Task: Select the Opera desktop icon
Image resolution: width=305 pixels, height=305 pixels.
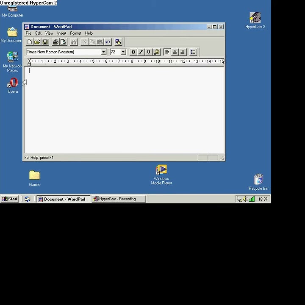Action: pyautogui.click(x=13, y=85)
